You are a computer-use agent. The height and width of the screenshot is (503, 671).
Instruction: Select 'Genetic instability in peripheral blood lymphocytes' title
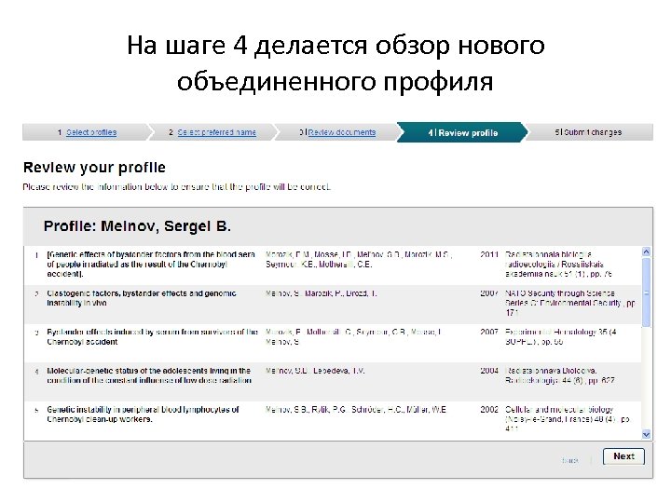(x=143, y=414)
